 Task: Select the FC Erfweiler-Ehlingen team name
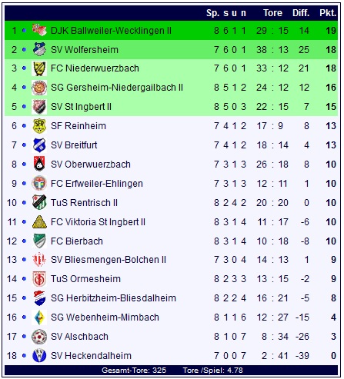[97, 184]
